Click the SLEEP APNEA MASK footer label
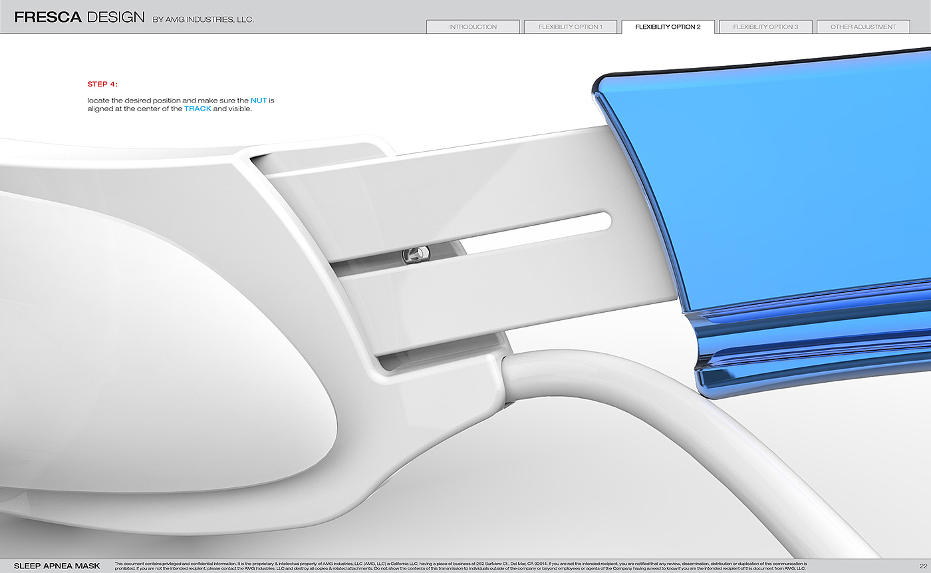This screenshot has height=573, width=931. [x=57, y=566]
